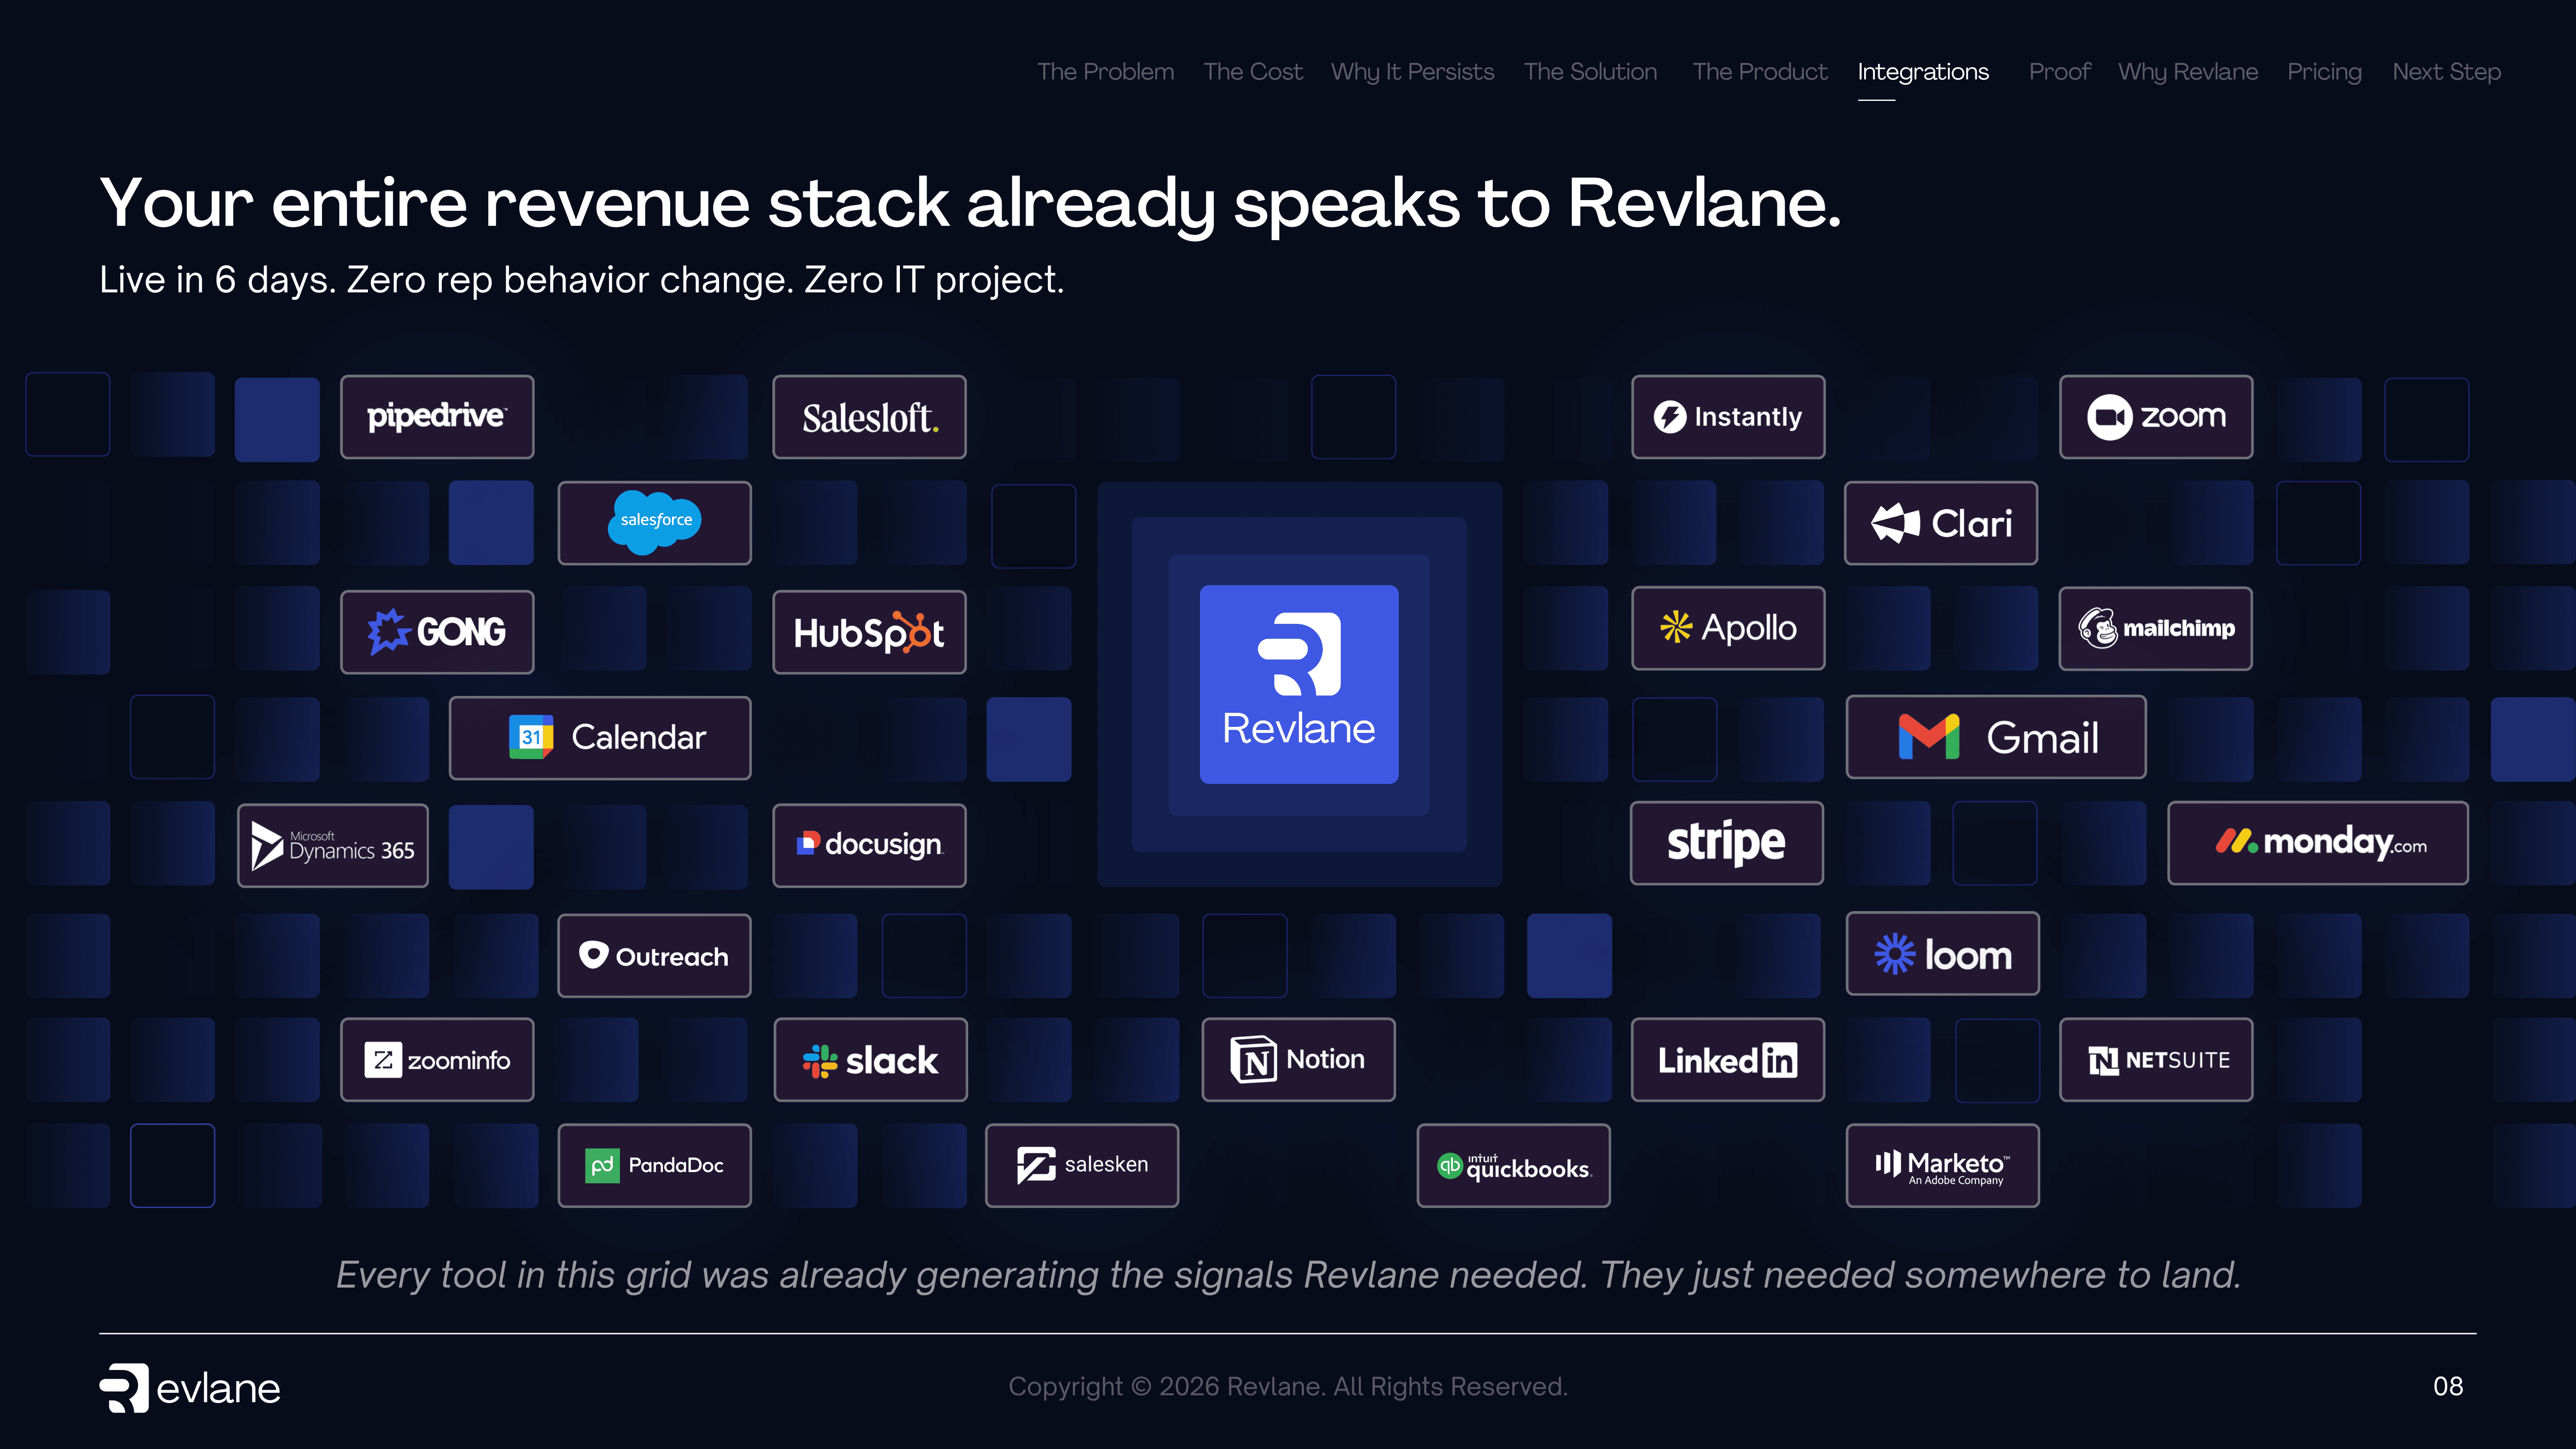Image resolution: width=2576 pixels, height=1449 pixels.
Task: Click the Instantly integration tile
Action: [1728, 417]
